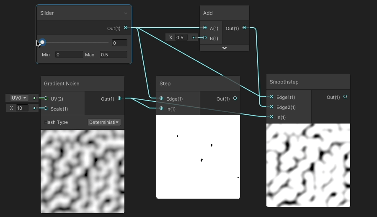
Task: Select the Add node title
Action: click(208, 13)
